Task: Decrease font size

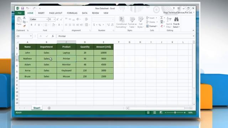Action: [x=61, y=19]
